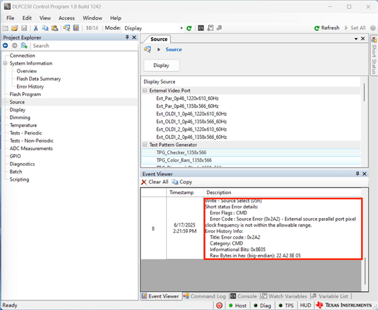The image size is (378, 310).
Task: Click the Paste clipboard toolbar icon
Action: (54, 28)
